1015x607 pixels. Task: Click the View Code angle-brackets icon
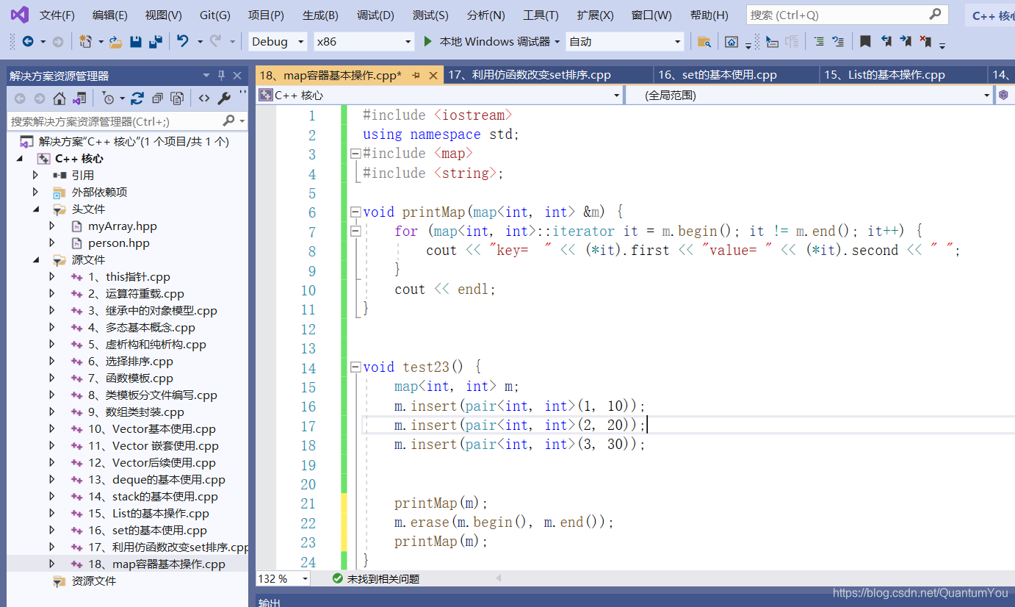point(204,98)
